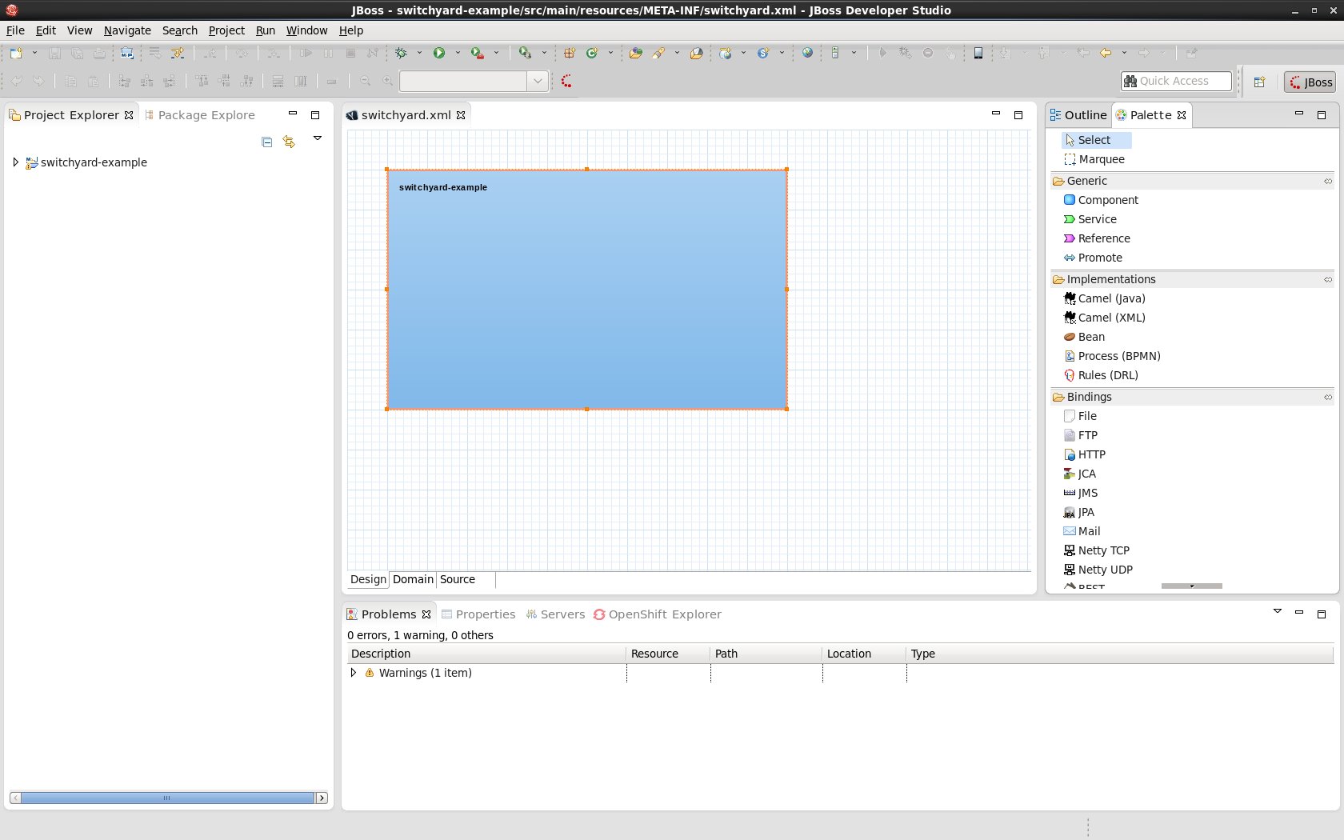The width and height of the screenshot is (1344, 840).
Task: Open the Window menu
Action: click(306, 30)
